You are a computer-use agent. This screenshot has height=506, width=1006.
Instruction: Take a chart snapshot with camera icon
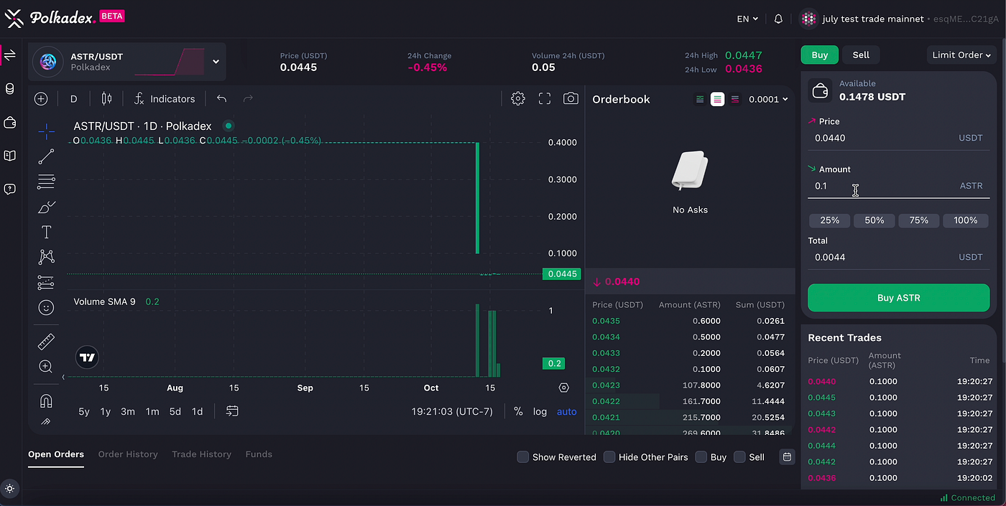tap(571, 99)
